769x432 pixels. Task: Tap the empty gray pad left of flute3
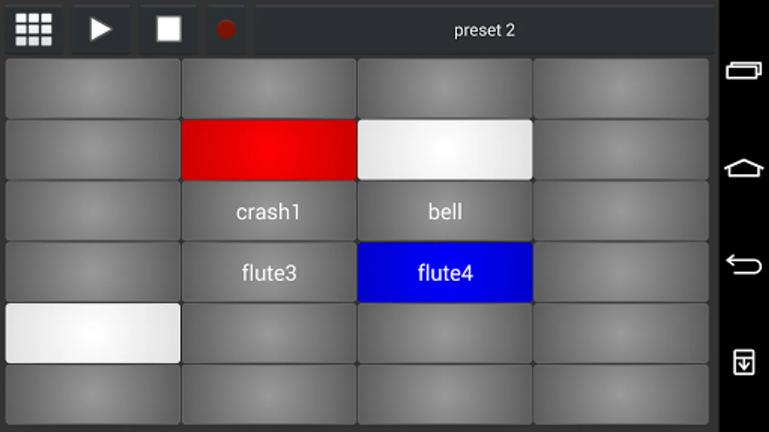tap(93, 272)
